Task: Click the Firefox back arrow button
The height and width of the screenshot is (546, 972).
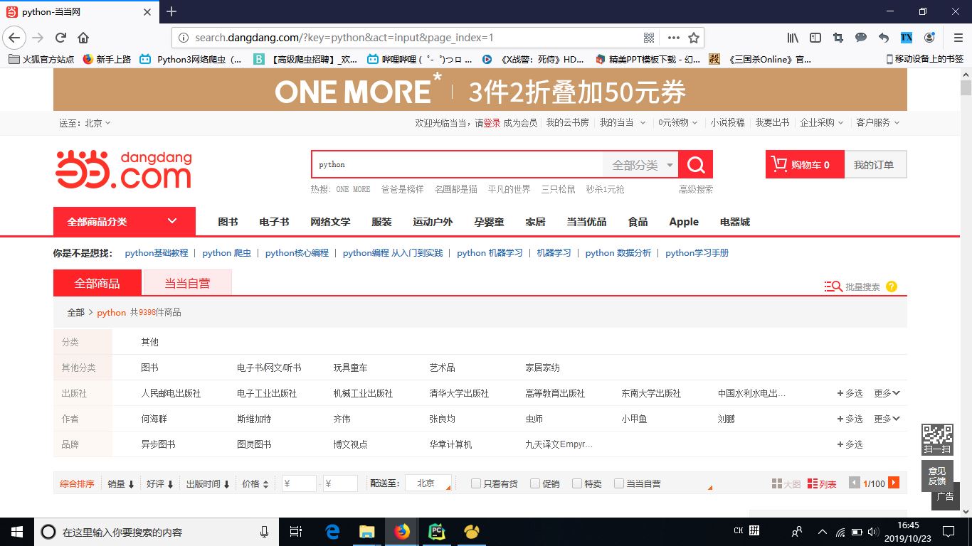Action: (15, 38)
